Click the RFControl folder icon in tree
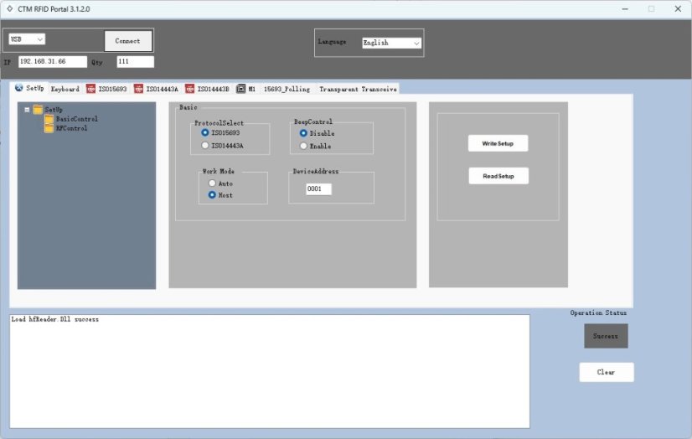 [49, 128]
